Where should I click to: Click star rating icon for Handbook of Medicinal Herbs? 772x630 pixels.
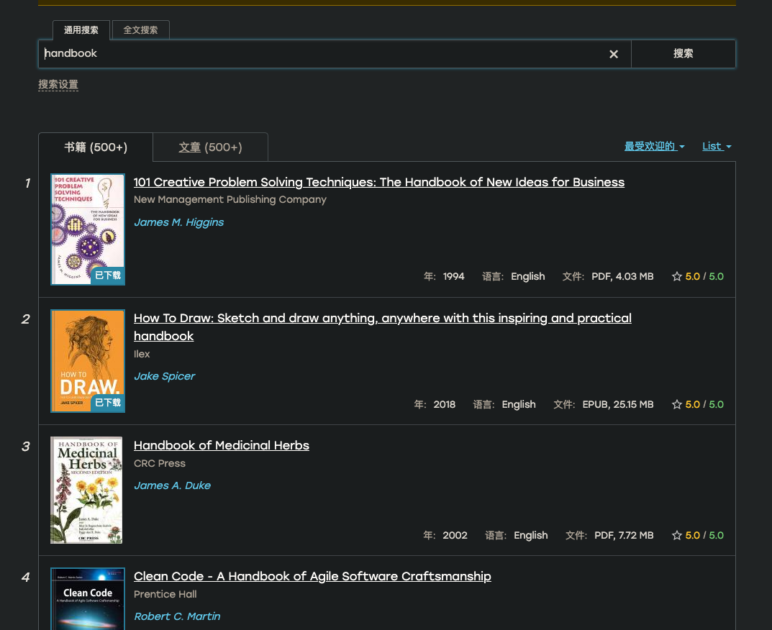[676, 535]
